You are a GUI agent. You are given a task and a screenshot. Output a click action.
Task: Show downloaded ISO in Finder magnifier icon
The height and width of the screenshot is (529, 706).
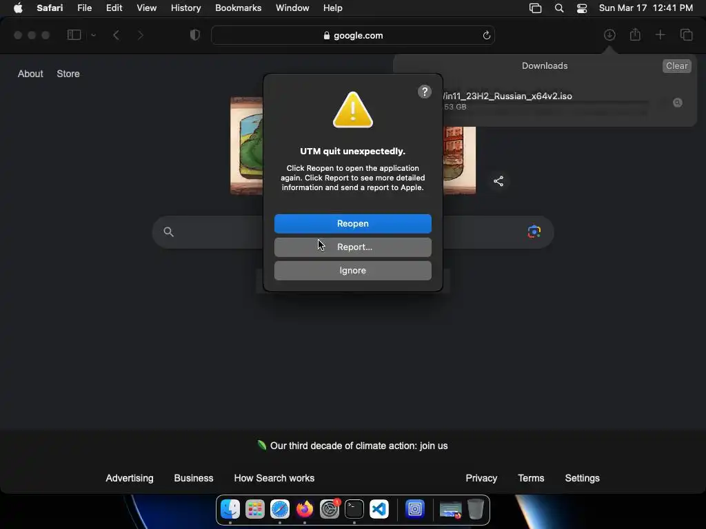pyautogui.click(x=677, y=103)
